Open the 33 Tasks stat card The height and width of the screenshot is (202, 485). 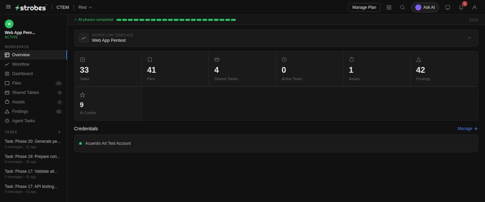click(x=108, y=69)
